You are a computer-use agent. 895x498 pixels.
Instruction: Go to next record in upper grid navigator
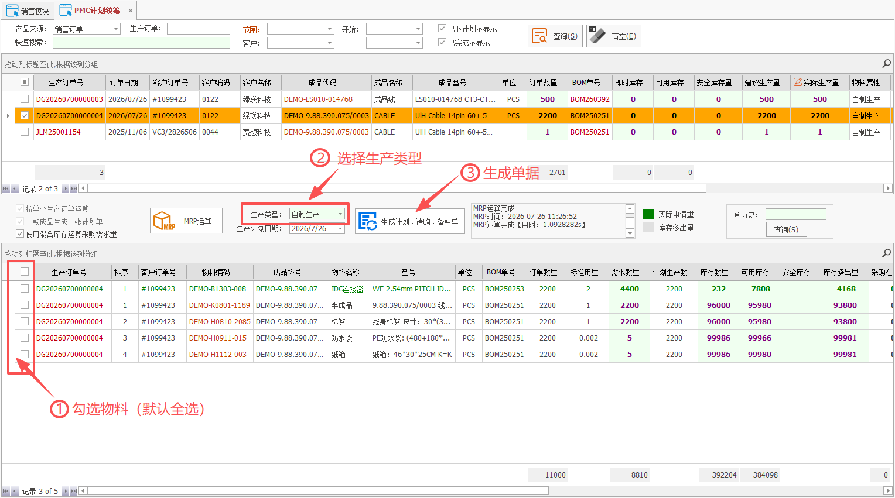coord(66,188)
